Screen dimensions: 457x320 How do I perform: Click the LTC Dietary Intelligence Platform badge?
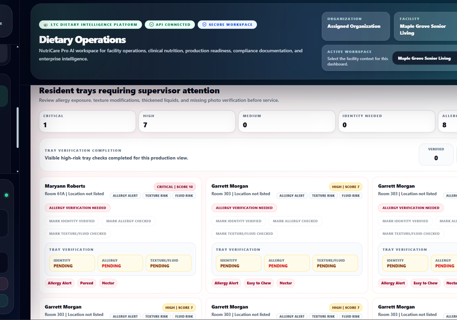tap(90, 25)
